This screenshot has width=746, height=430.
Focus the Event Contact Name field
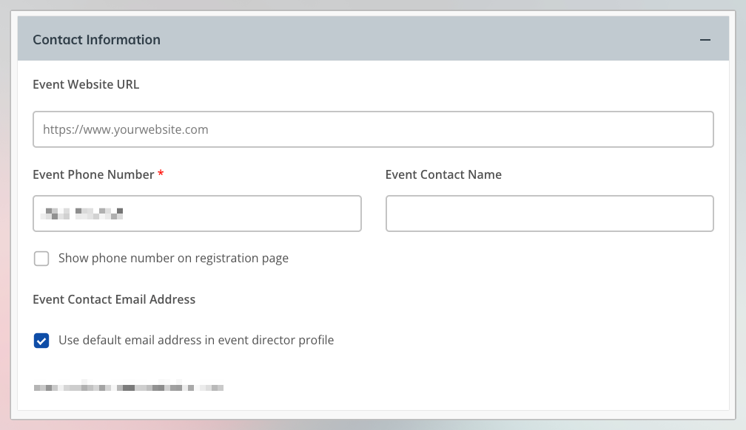point(549,214)
